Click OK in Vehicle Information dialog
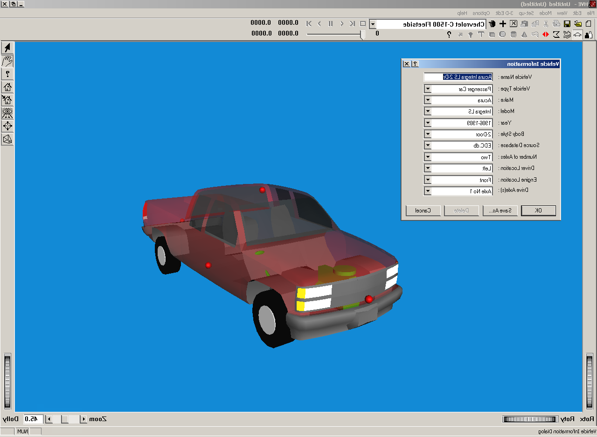This screenshot has width=597, height=437. point(538,211)
